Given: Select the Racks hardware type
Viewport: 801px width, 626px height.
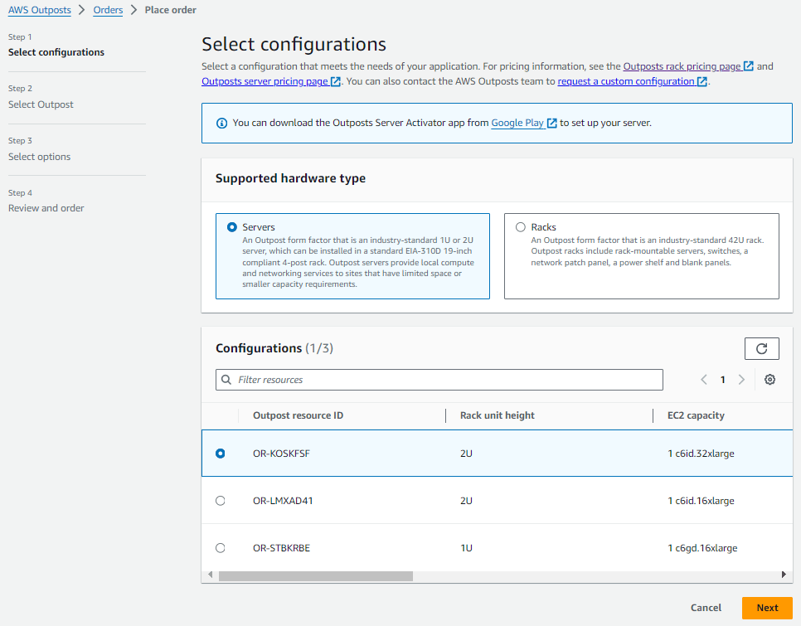Looking at the screenshot, I should (521, 226).
